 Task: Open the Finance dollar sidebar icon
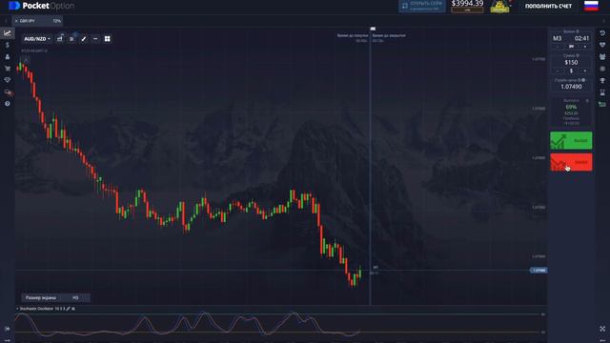tap(8, 45)
